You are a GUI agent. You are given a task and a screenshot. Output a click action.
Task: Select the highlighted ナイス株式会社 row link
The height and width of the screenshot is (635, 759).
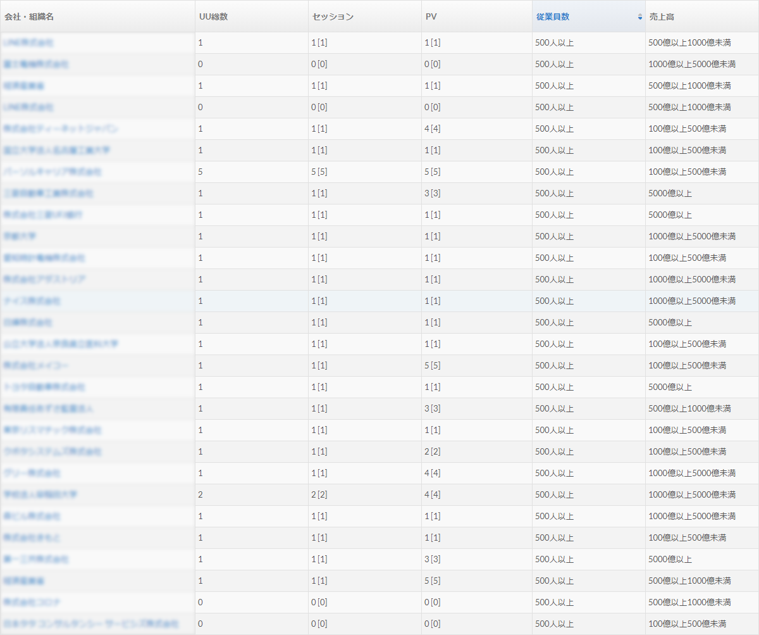pos(32,301)
